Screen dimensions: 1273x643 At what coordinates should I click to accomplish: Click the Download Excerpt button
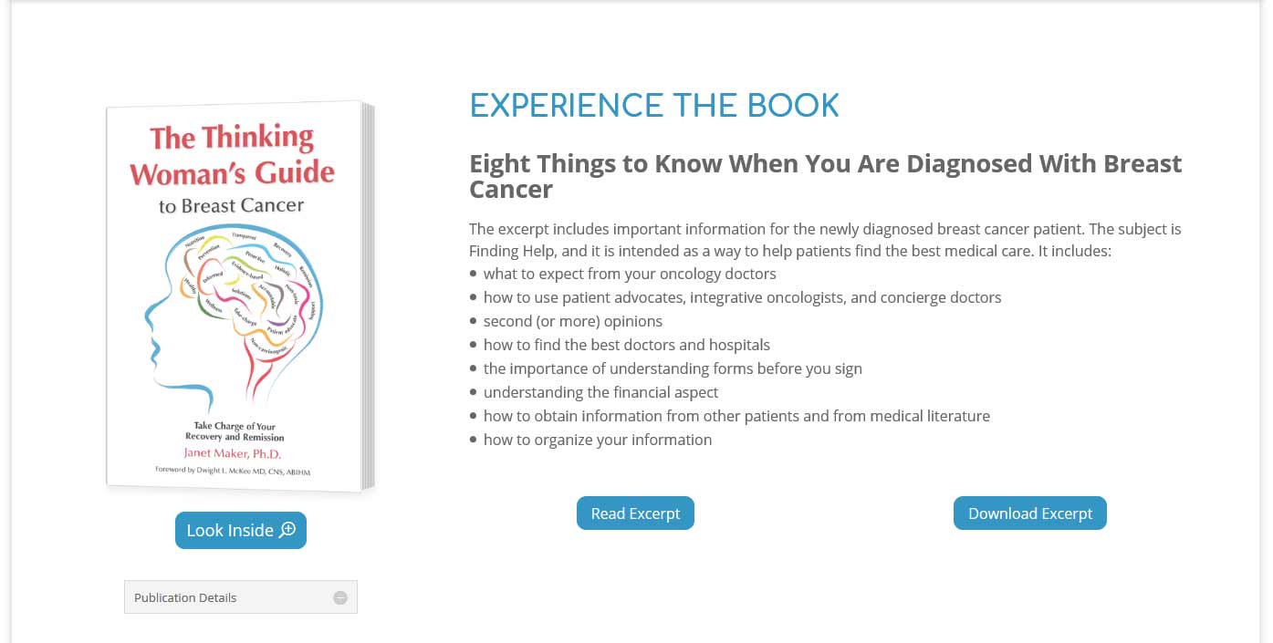(1029, 513)
